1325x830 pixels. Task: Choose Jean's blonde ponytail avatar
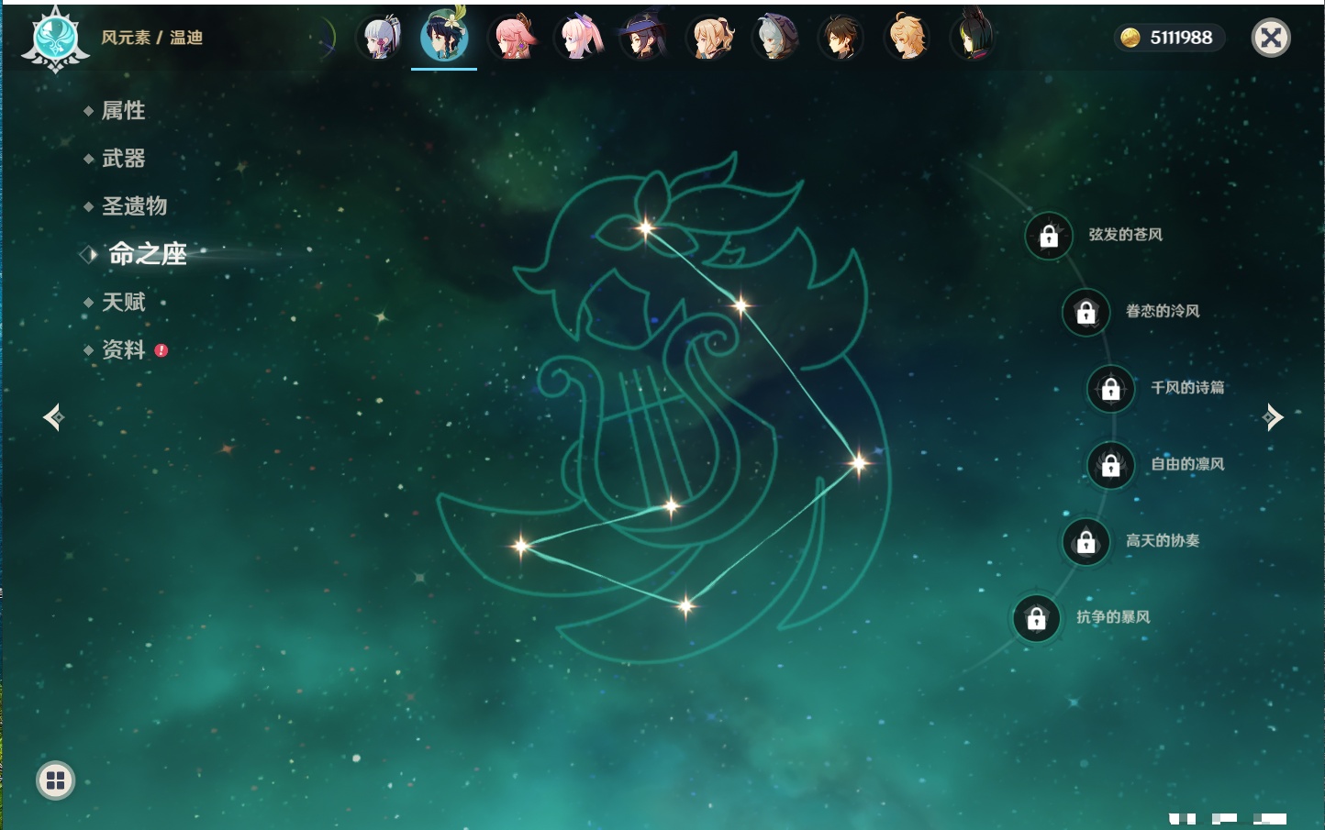(x=710, y=38)
